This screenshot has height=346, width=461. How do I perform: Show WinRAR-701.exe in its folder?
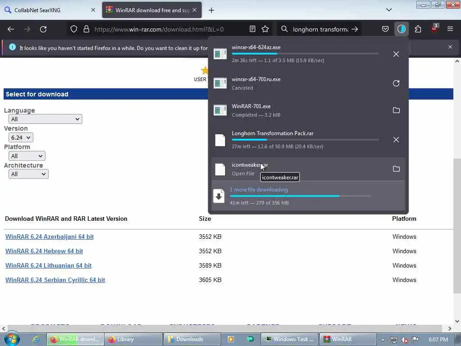tap(396, 110)
